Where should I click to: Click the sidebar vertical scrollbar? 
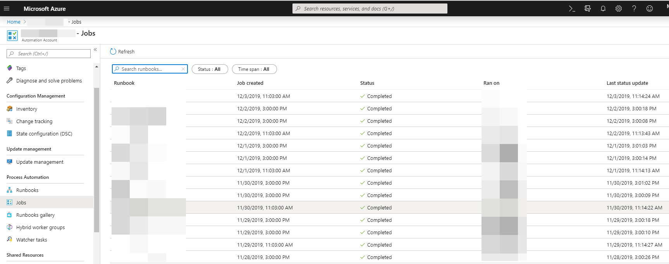[x=96, y=160]
